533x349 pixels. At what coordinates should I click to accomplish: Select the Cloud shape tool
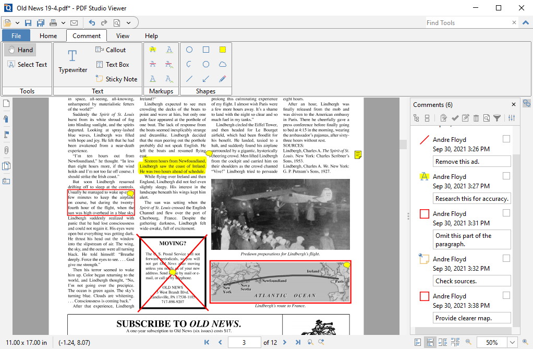pos(222,64)
